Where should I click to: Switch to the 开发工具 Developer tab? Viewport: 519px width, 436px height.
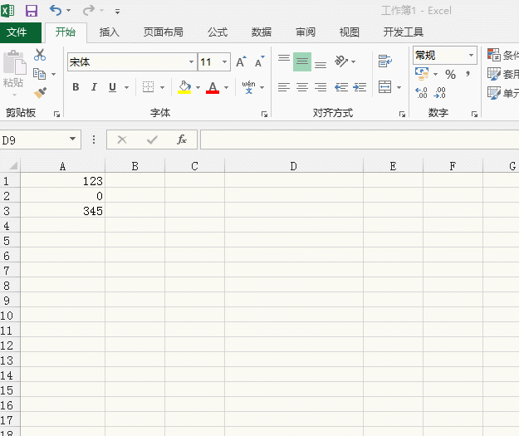pyautogui.click(x=404, y=32)
